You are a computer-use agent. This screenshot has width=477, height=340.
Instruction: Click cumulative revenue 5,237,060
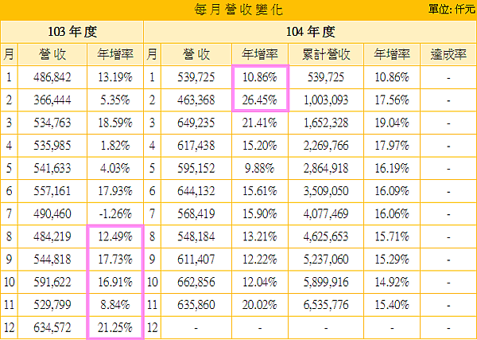click(x=326, y=260)
